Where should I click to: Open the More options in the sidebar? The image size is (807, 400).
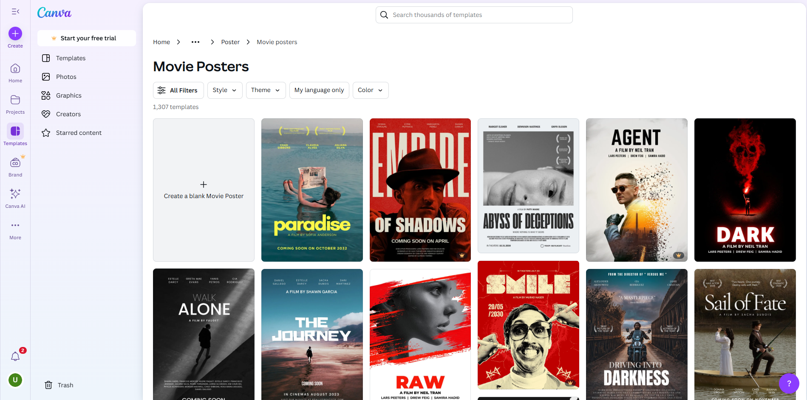pos(15,229)
